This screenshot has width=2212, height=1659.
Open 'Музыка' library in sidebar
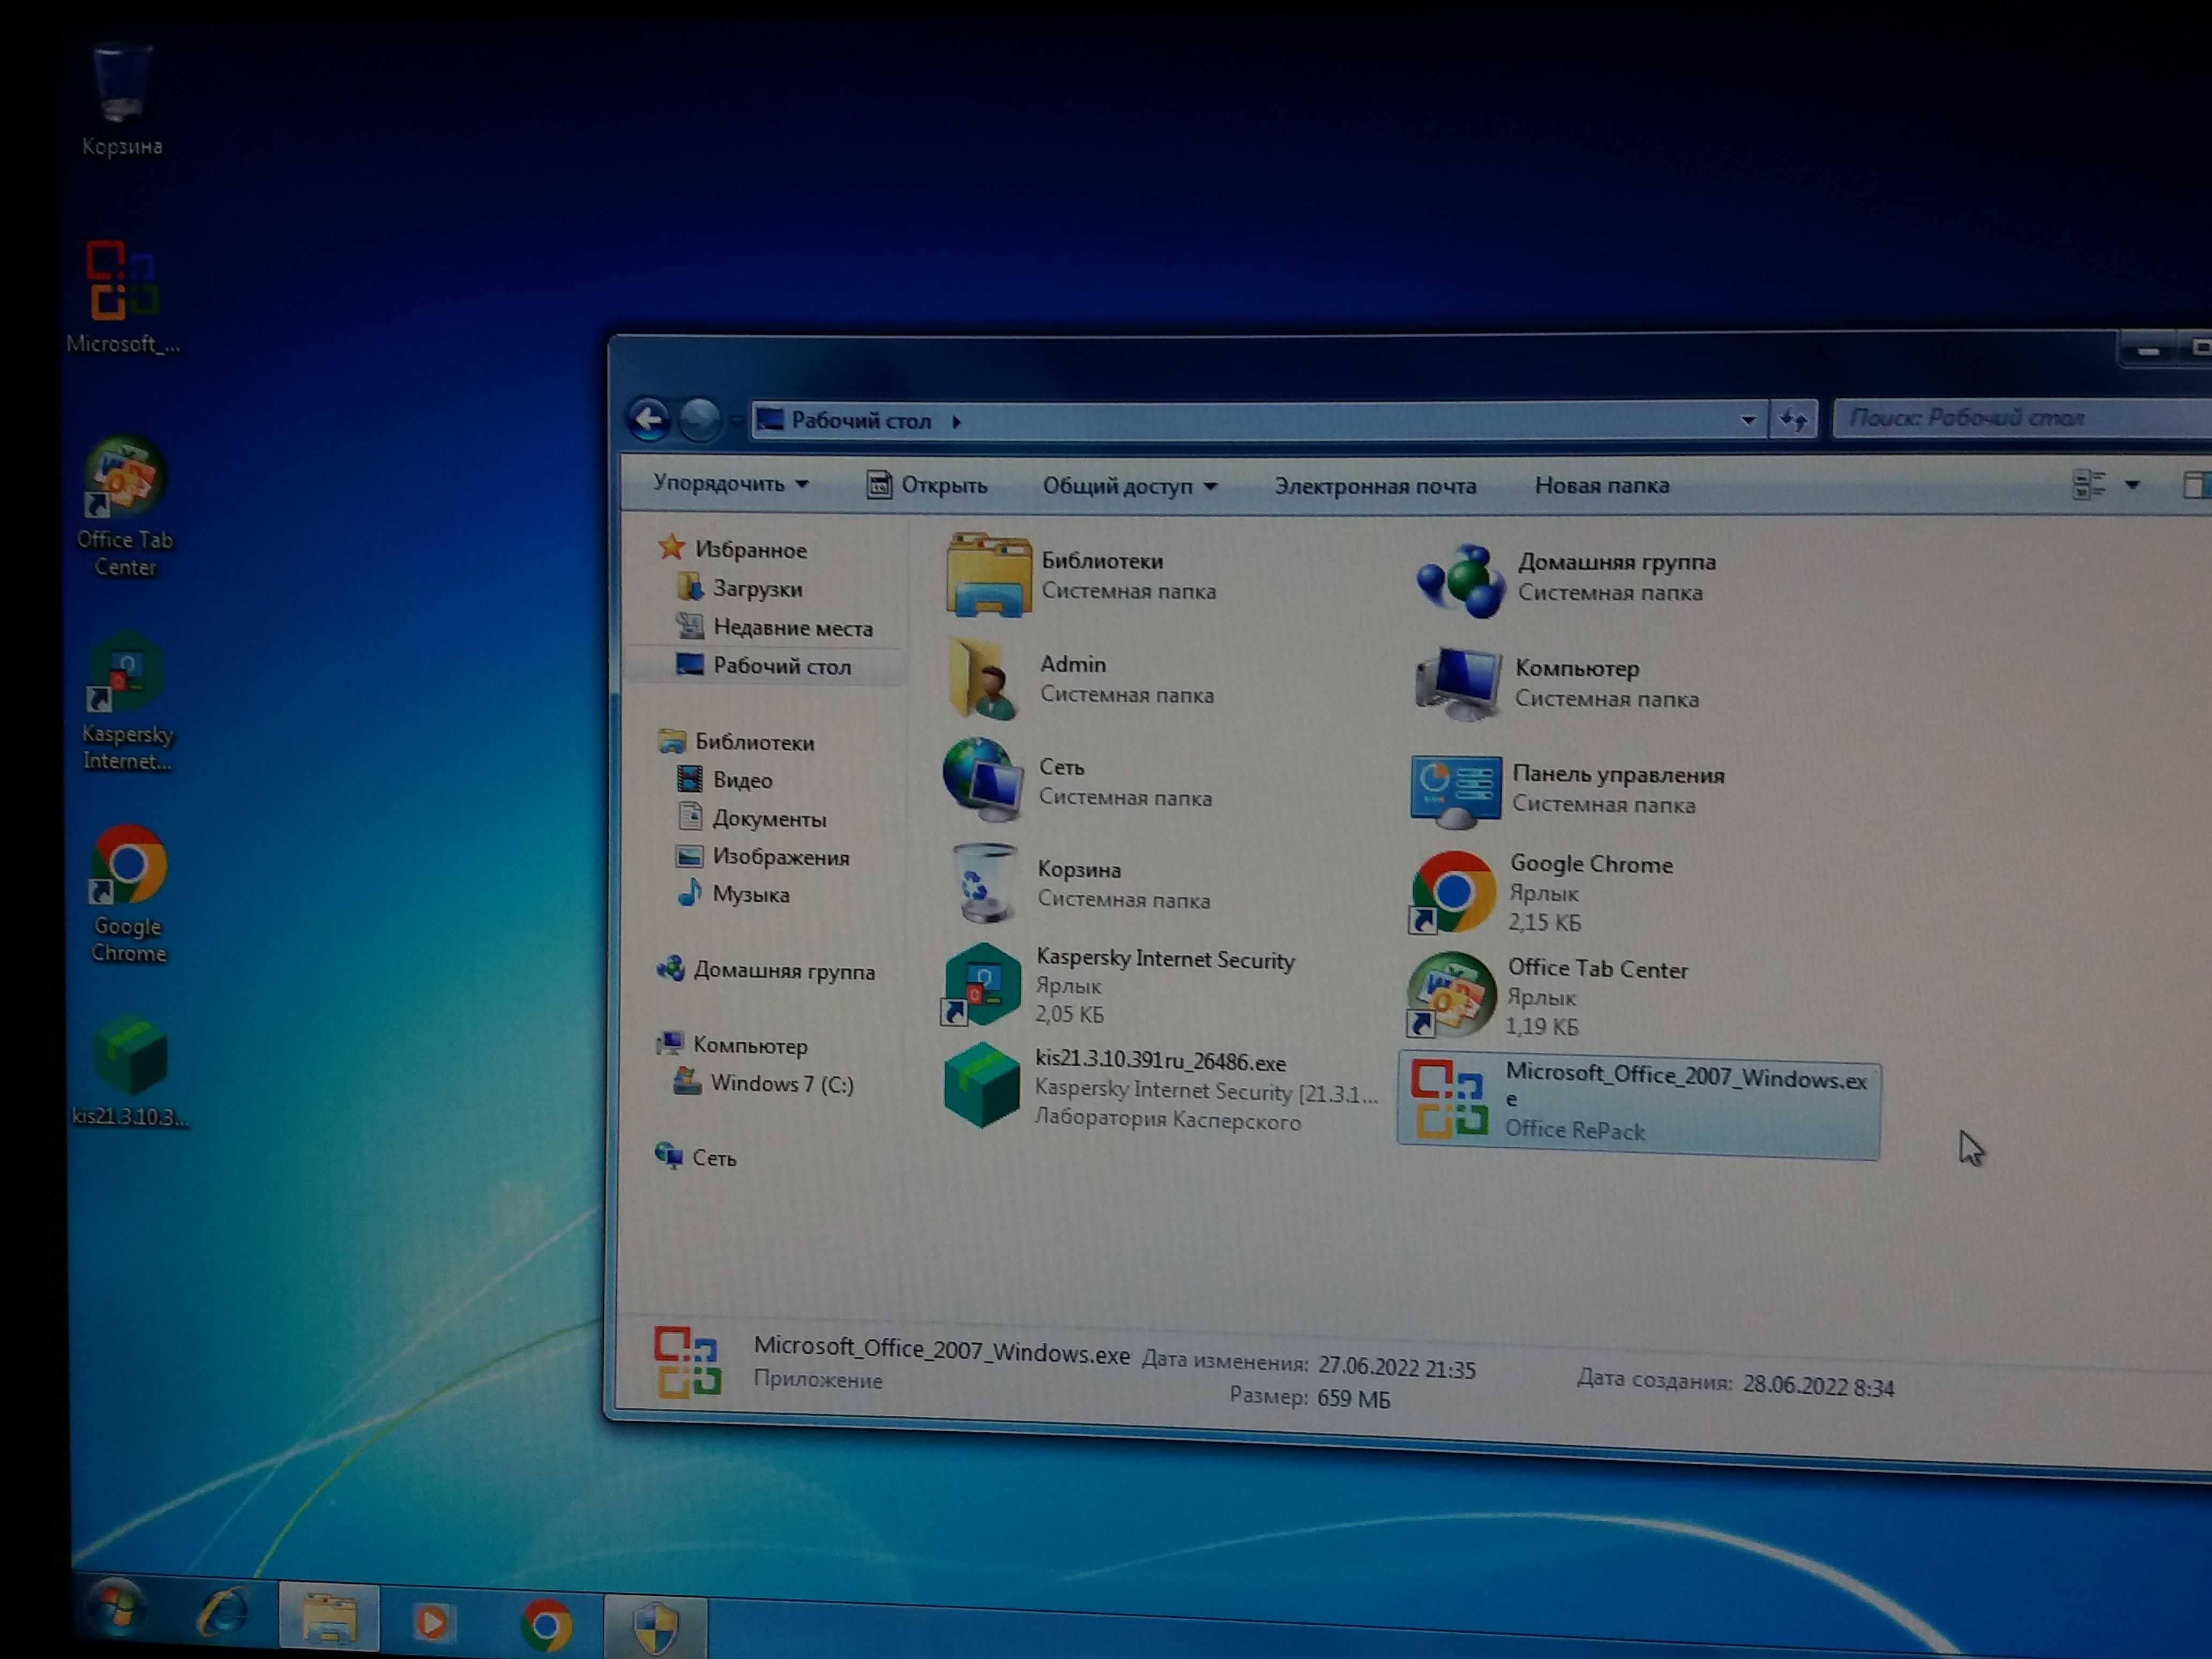(733, 894)
